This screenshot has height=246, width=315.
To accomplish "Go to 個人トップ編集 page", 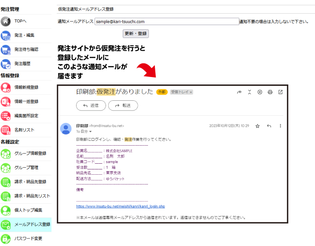I will (x=28, y=210).
